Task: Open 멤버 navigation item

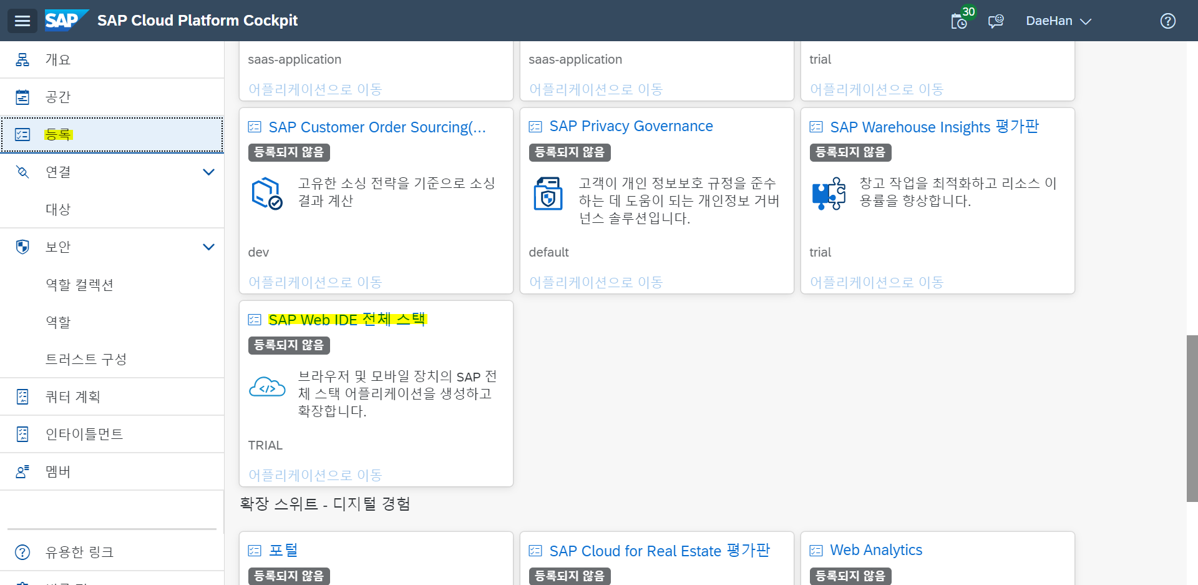Action: pyautogui.click(x=112, y=471)
